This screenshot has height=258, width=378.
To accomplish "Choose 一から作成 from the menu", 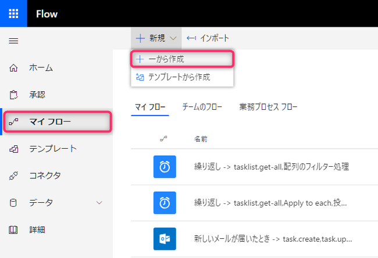I will [182, 59].
